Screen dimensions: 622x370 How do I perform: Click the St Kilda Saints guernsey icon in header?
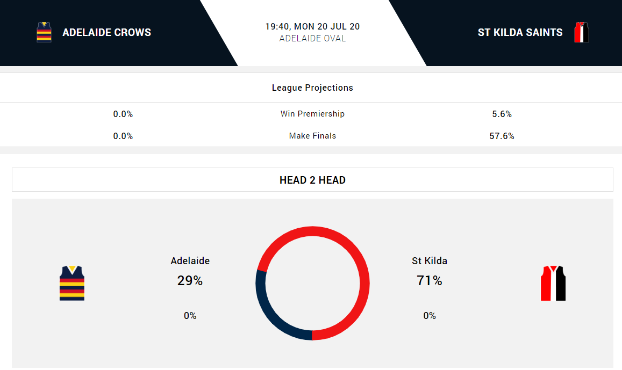[581, 32]
